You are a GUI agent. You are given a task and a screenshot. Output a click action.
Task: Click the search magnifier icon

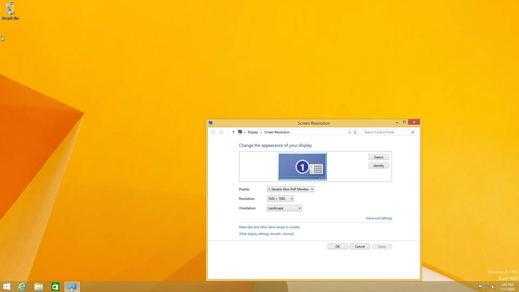tap(412, 132)
